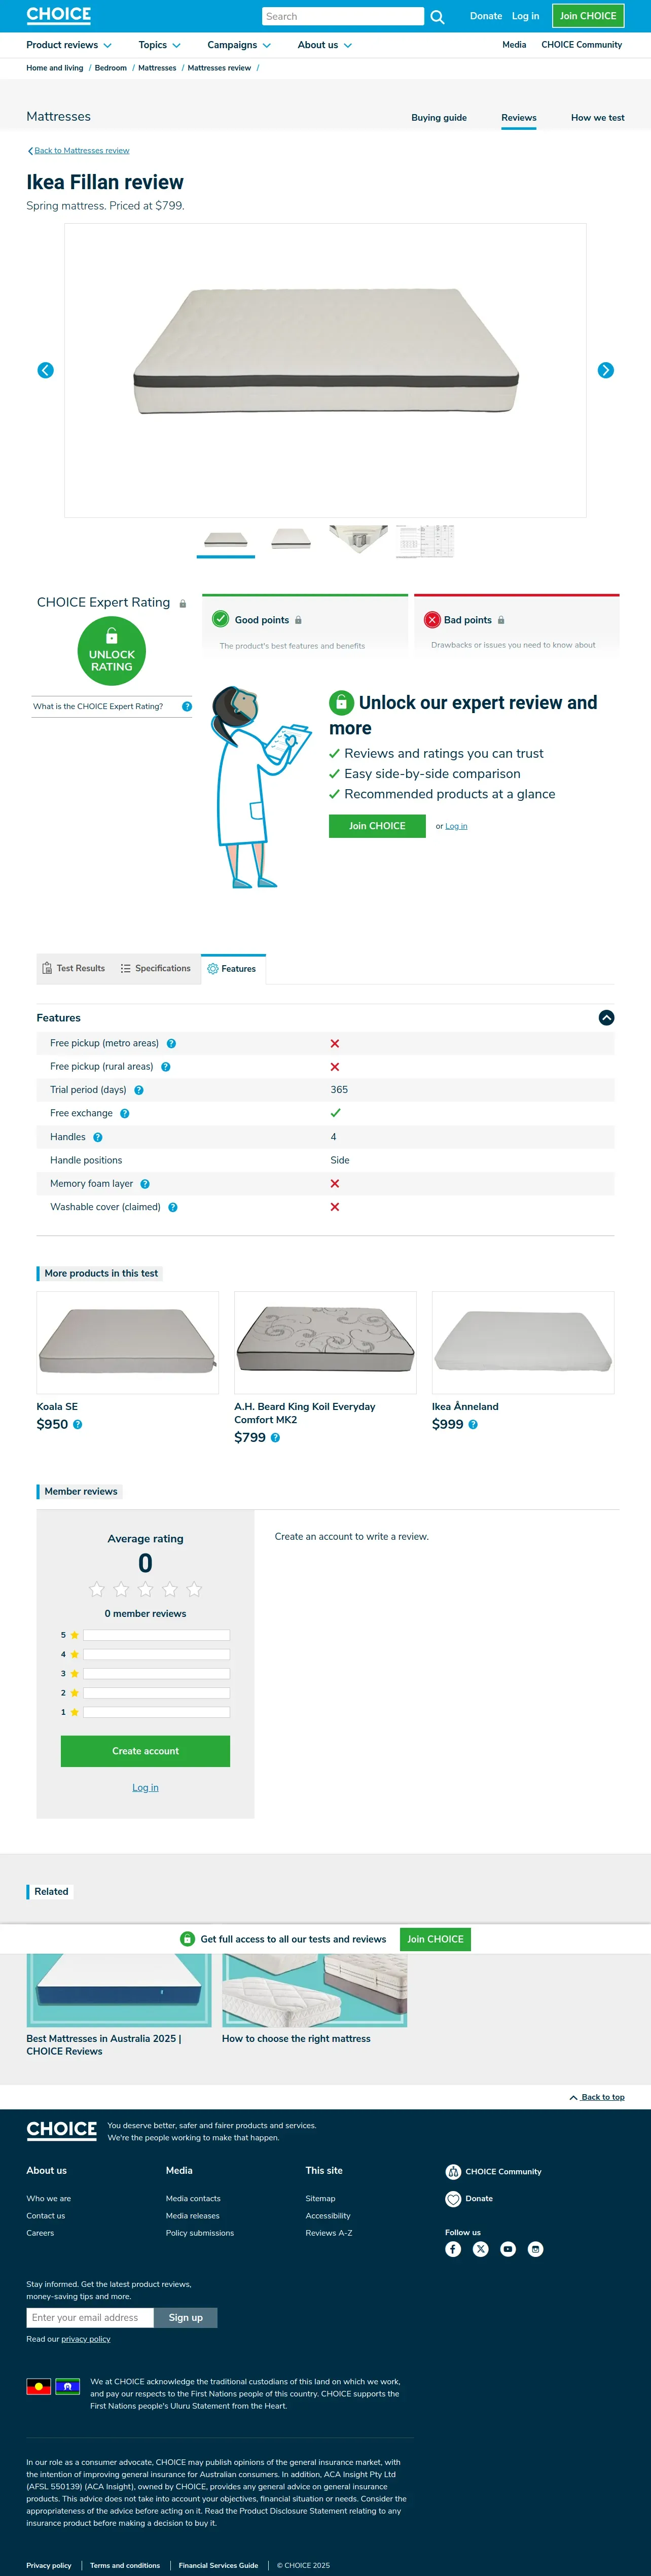This screenshot has height=2576, width=651.
Task: Show next product image arrow
Action: pos(606,370)
